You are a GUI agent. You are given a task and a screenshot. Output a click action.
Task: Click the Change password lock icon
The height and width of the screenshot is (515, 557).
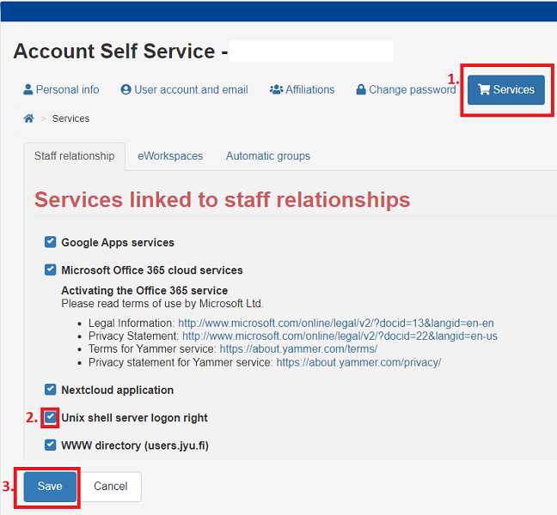(361, 89)
